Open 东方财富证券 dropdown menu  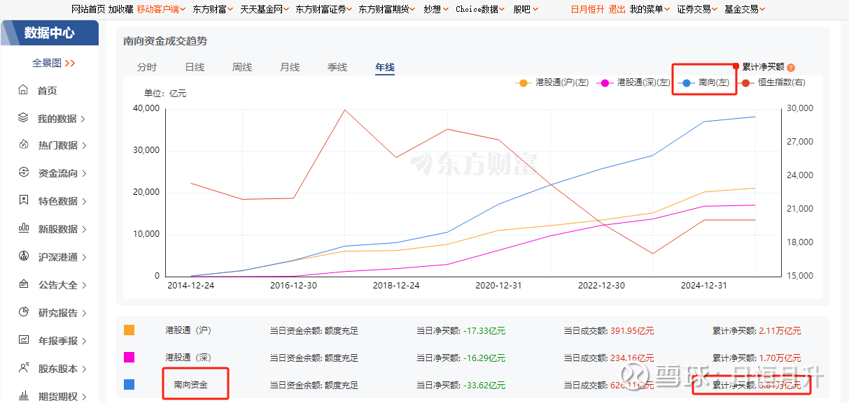click(x=323, y=9)
